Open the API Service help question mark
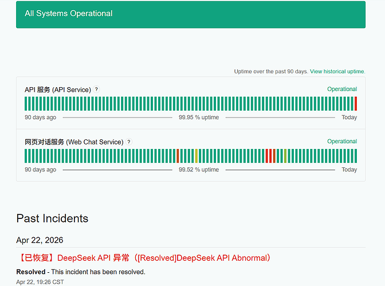Image resolution: width=385 pixels, height=286 pixels. coord(96,89)
